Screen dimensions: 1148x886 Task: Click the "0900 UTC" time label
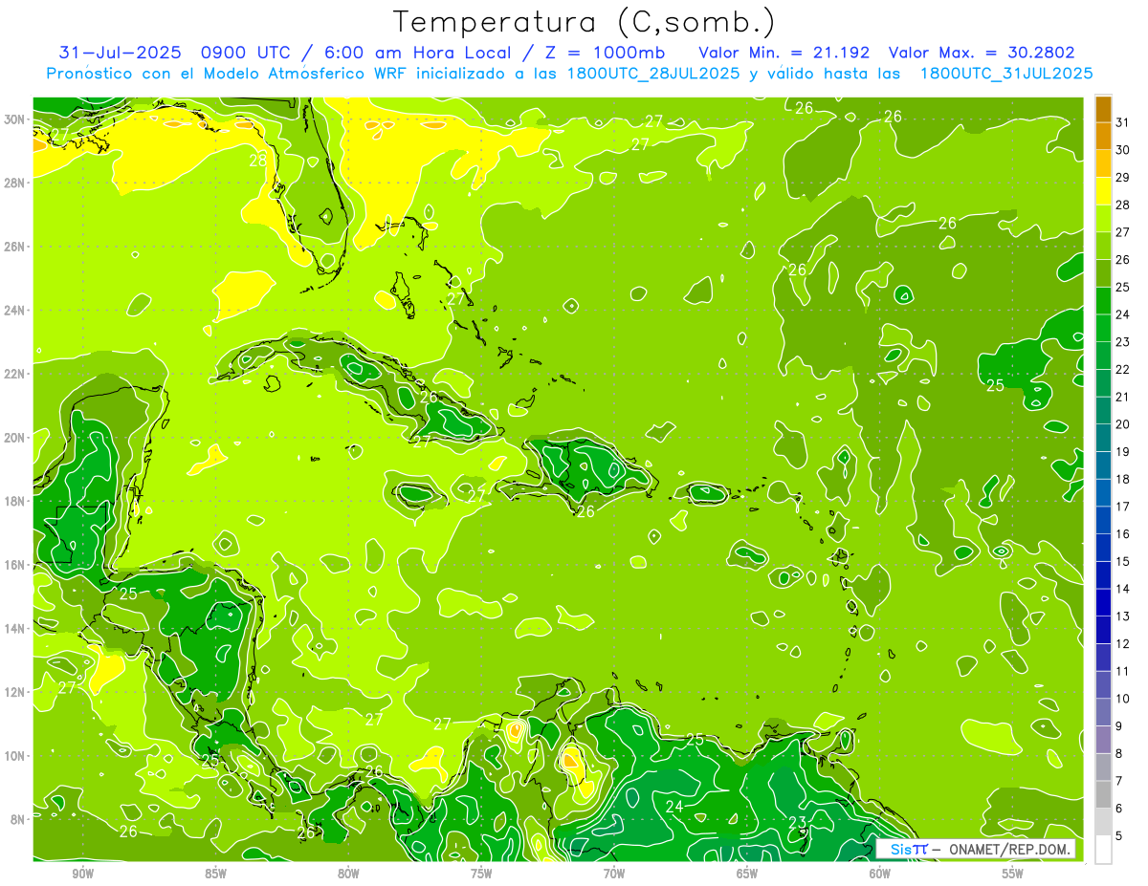click(248, 52)
